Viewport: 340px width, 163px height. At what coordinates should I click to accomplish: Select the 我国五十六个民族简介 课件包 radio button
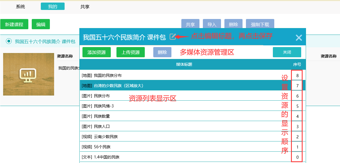tap(9, 41)
